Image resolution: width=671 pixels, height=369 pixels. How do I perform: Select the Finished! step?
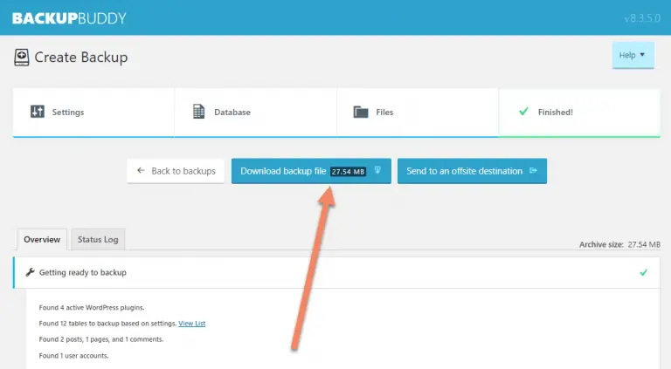[x=579, y=113]
